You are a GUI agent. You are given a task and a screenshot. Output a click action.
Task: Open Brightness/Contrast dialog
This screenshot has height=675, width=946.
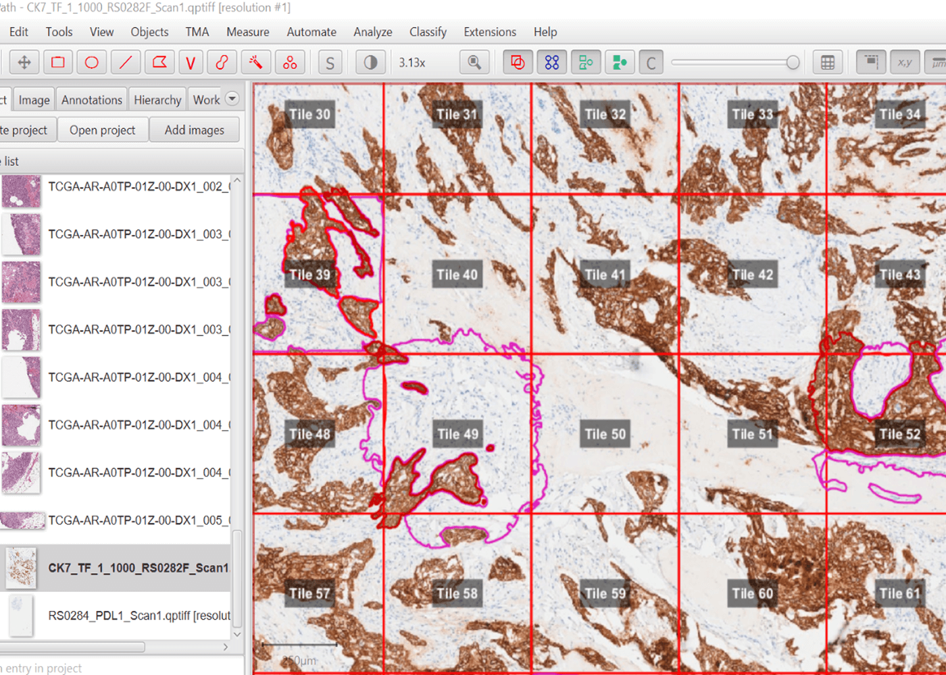[370, 63]
